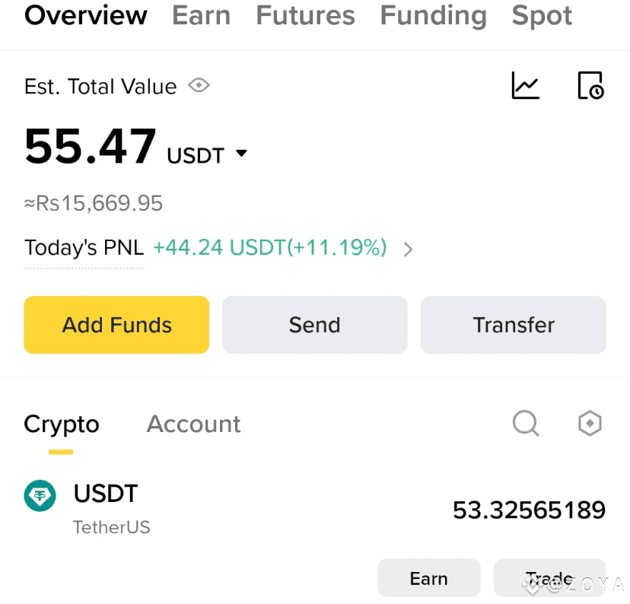Open the Funding tab
Viewport: 630px width, 604px height.
433,16
